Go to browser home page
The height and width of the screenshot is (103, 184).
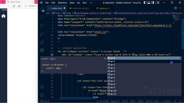click(19, 6)
